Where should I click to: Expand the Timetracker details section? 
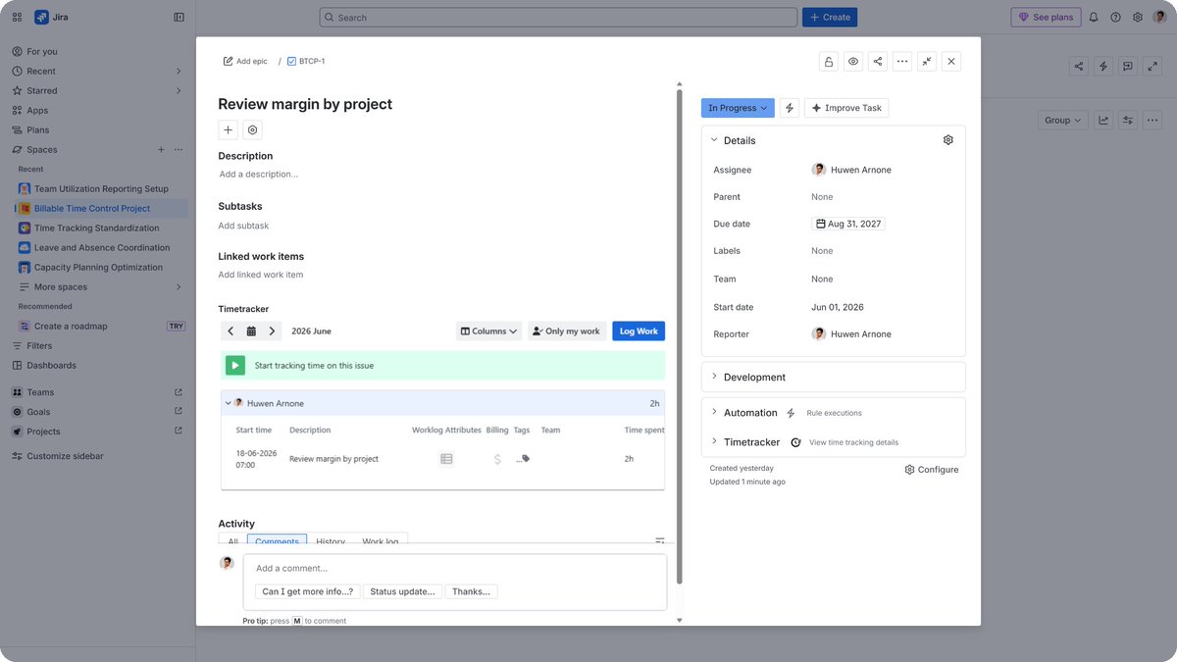click(714, 442)
